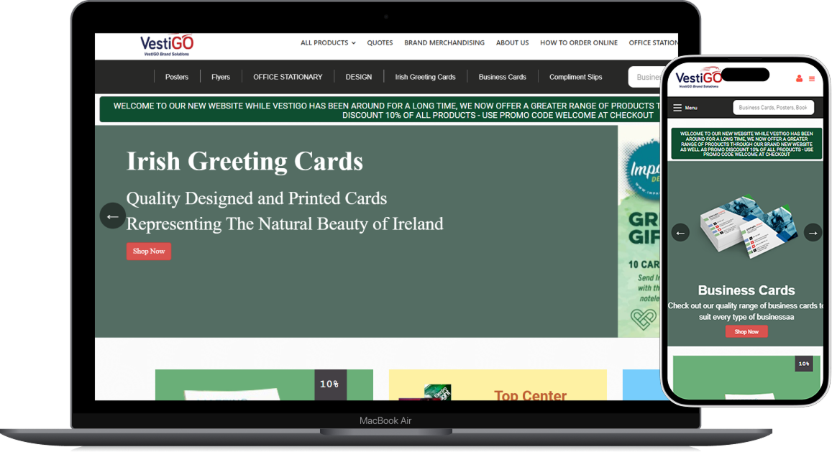
Task: Expand the ALL PRODUCTS dropdown menu
Action: tap(327, 43)
